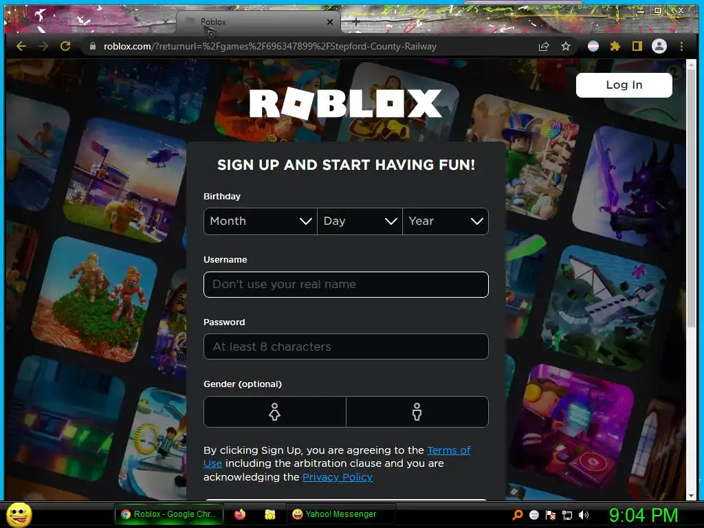Switch to Roblox - Google Chrome taskbar item
Image resolution: width=704 pixels, height=528 pixels.
(x=169, y=514)
